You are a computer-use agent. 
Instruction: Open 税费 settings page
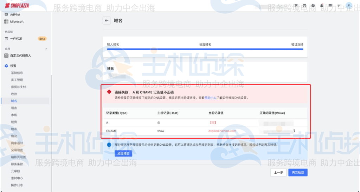tap(14, 122)
